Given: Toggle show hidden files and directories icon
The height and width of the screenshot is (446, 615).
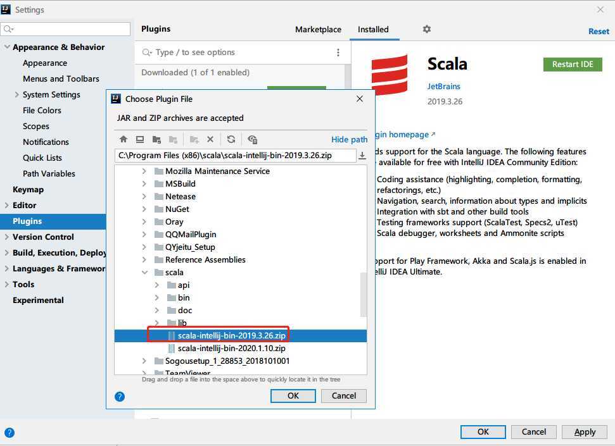Looking at the screenshot, I should [x=253, y=139].
